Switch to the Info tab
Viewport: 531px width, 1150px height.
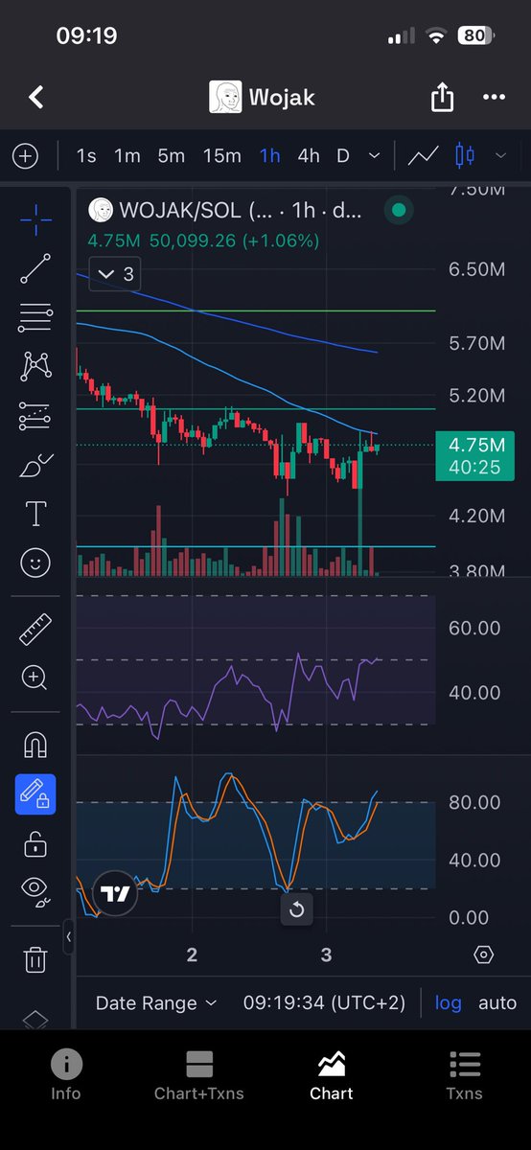click(x=66, y=1073)
